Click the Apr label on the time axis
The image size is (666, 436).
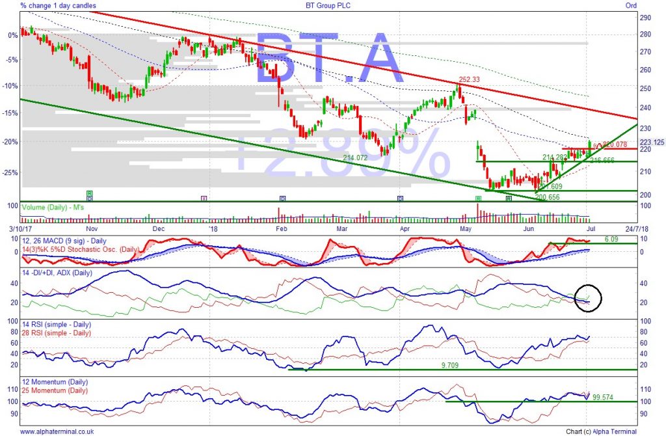click(x=405, y=229)
